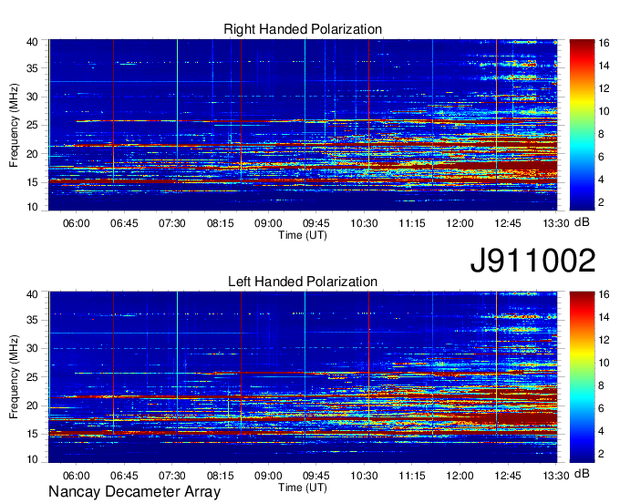This screenshot has height=503, width=620.
Task: Click the top color bar's dB unit label
Action: coord(582,222)
